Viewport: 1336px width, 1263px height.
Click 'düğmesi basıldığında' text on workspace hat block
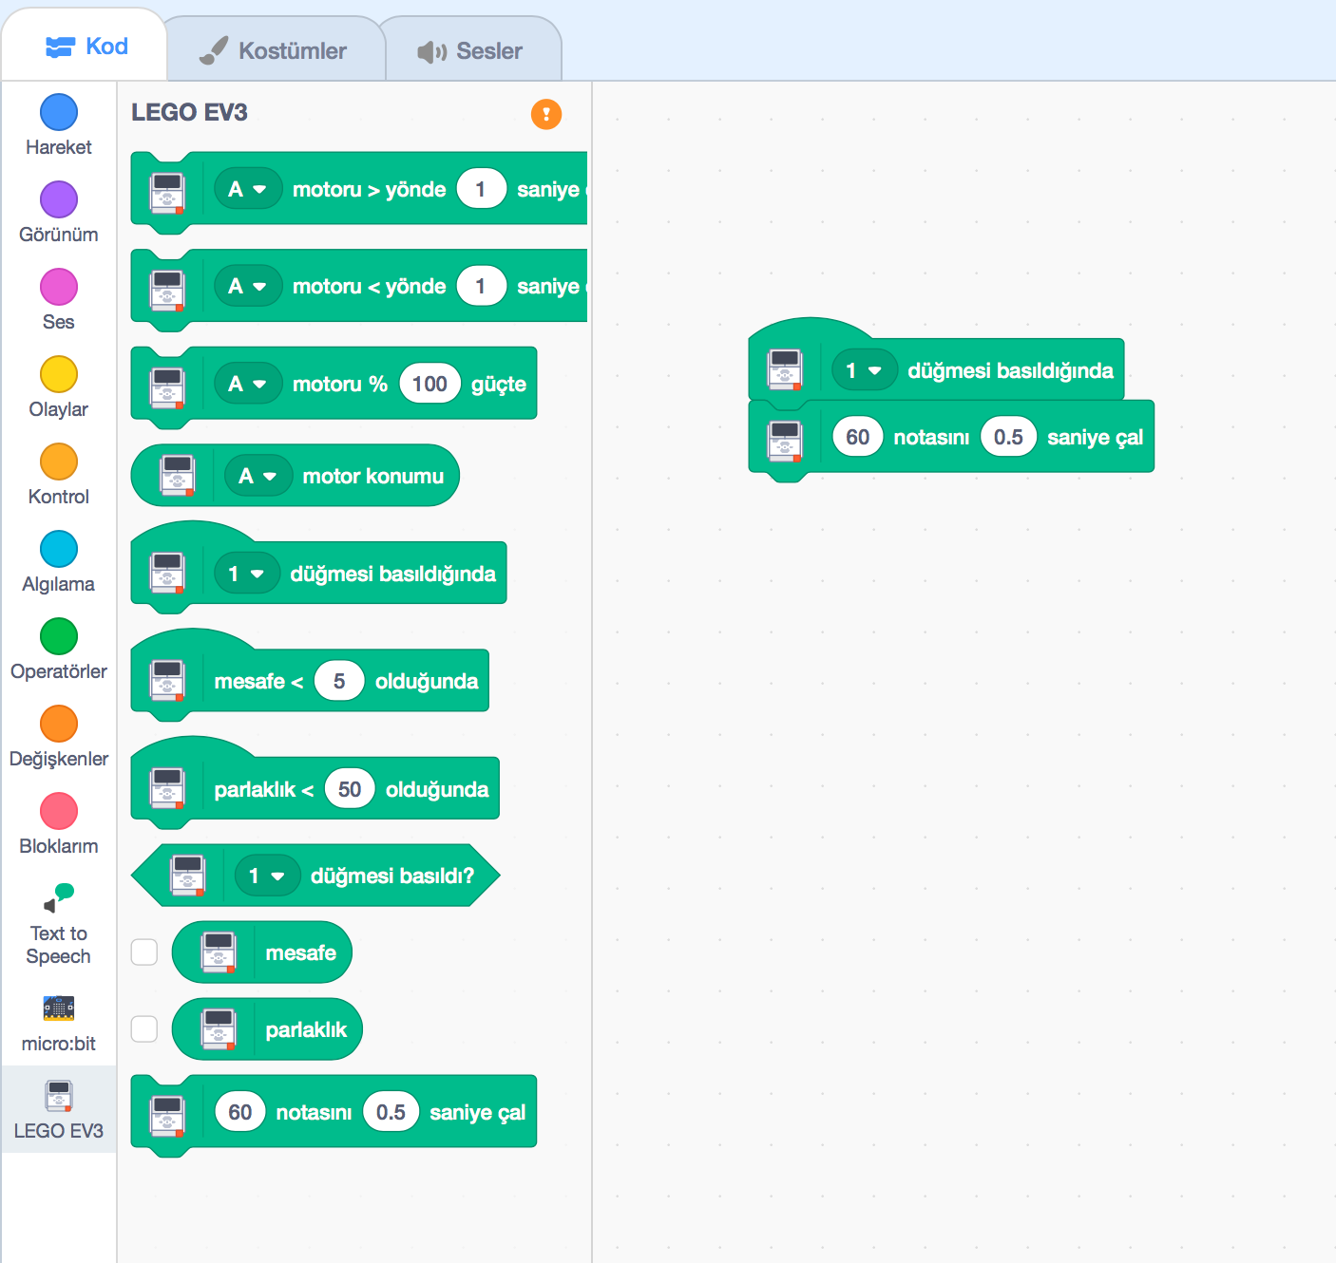[x=1010, y=370]
